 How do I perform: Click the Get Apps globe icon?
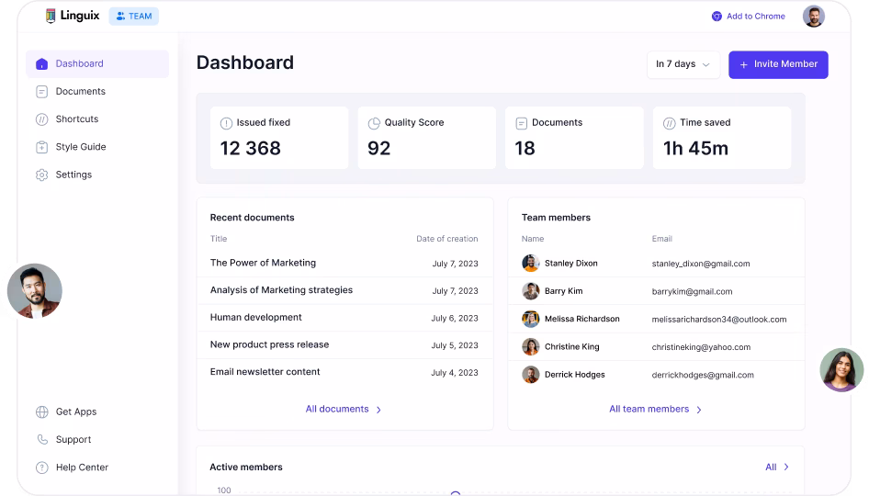click(41, 412)
